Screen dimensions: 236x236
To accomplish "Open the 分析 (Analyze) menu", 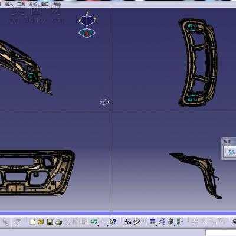I will (33, 4).
